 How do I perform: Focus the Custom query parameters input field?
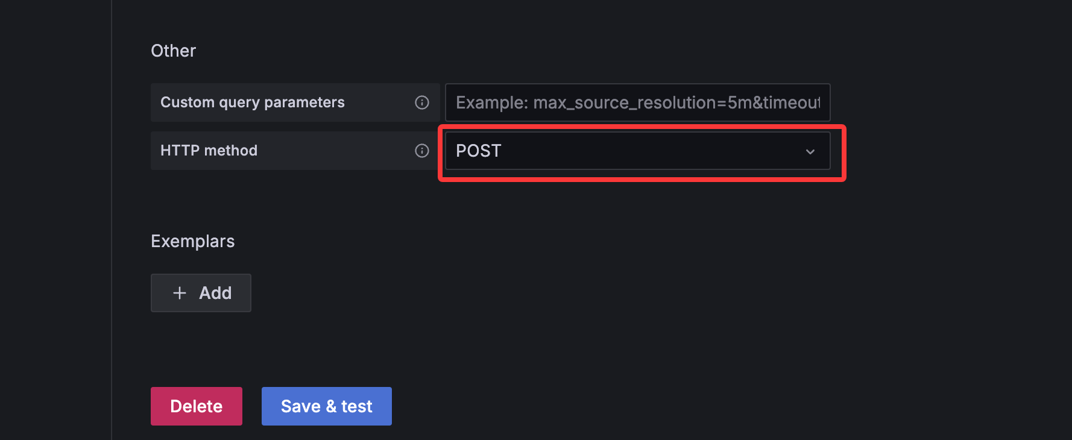pyautogui.click(x=637, y=102)
